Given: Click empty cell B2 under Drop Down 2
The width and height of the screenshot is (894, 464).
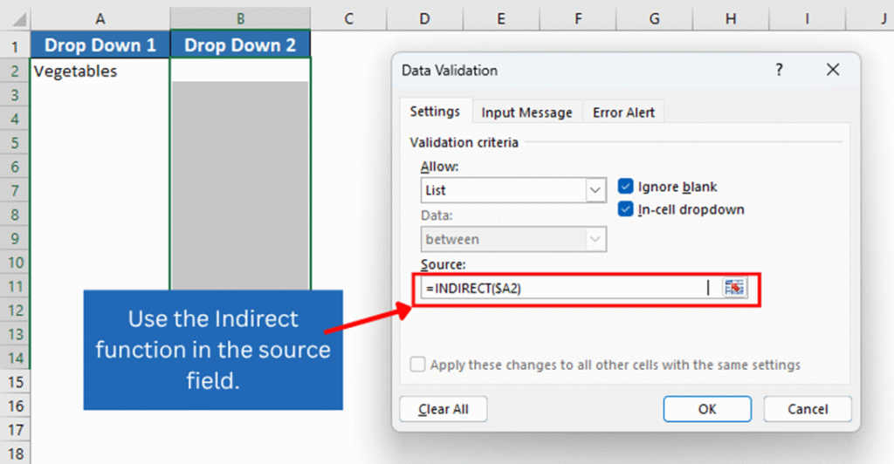Looking at the screenshot, I should [240, 70].
